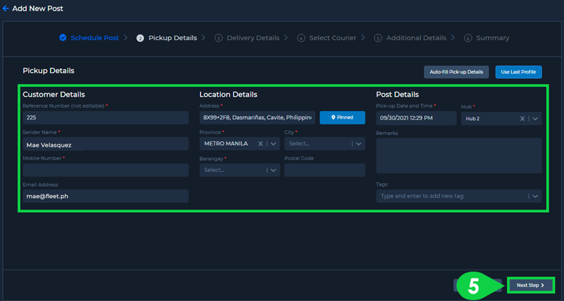
Task: Click the Location Details heading
Action: 228,94
